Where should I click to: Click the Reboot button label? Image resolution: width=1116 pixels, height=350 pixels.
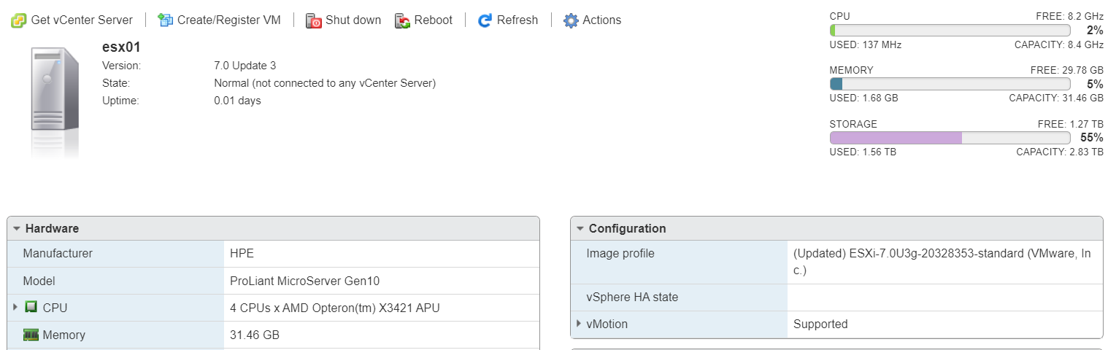pos(434,20)
